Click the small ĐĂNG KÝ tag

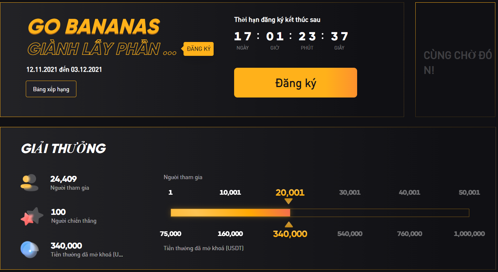point(199,49)
